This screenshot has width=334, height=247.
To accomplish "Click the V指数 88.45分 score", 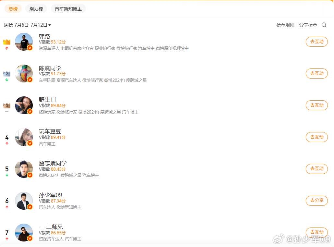I will coord(52,169).
